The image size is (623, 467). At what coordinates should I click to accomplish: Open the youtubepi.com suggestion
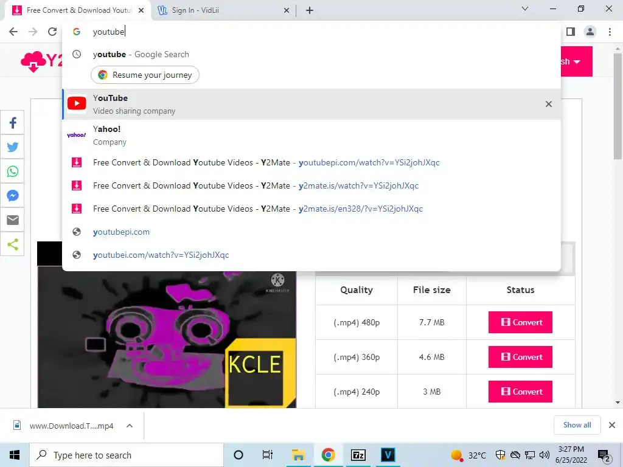click(x=311, y=232)
